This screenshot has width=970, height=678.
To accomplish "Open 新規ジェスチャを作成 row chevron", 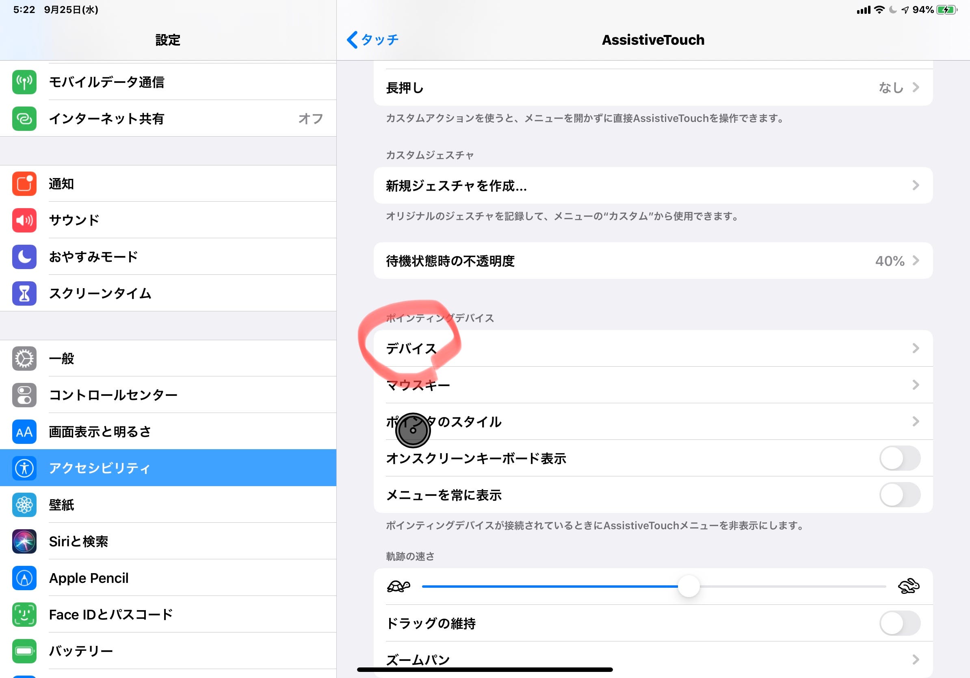I will click(916, 185).
